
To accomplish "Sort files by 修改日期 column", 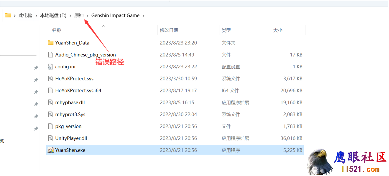I will [169, 30].
